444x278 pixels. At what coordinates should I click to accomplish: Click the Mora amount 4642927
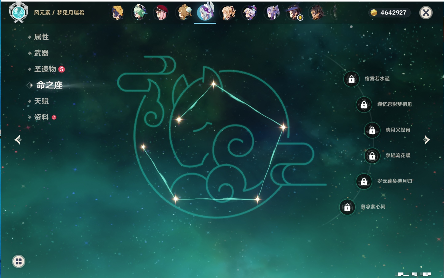(393, 13)
